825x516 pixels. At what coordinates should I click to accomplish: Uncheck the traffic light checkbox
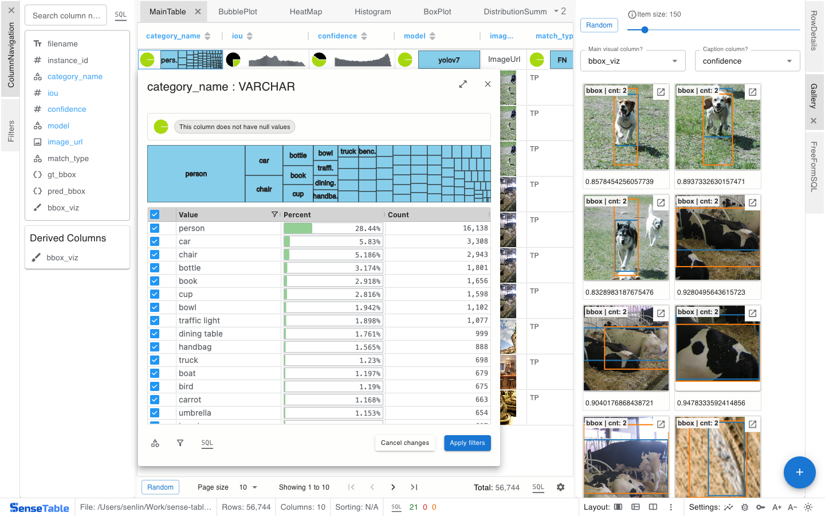155,320
